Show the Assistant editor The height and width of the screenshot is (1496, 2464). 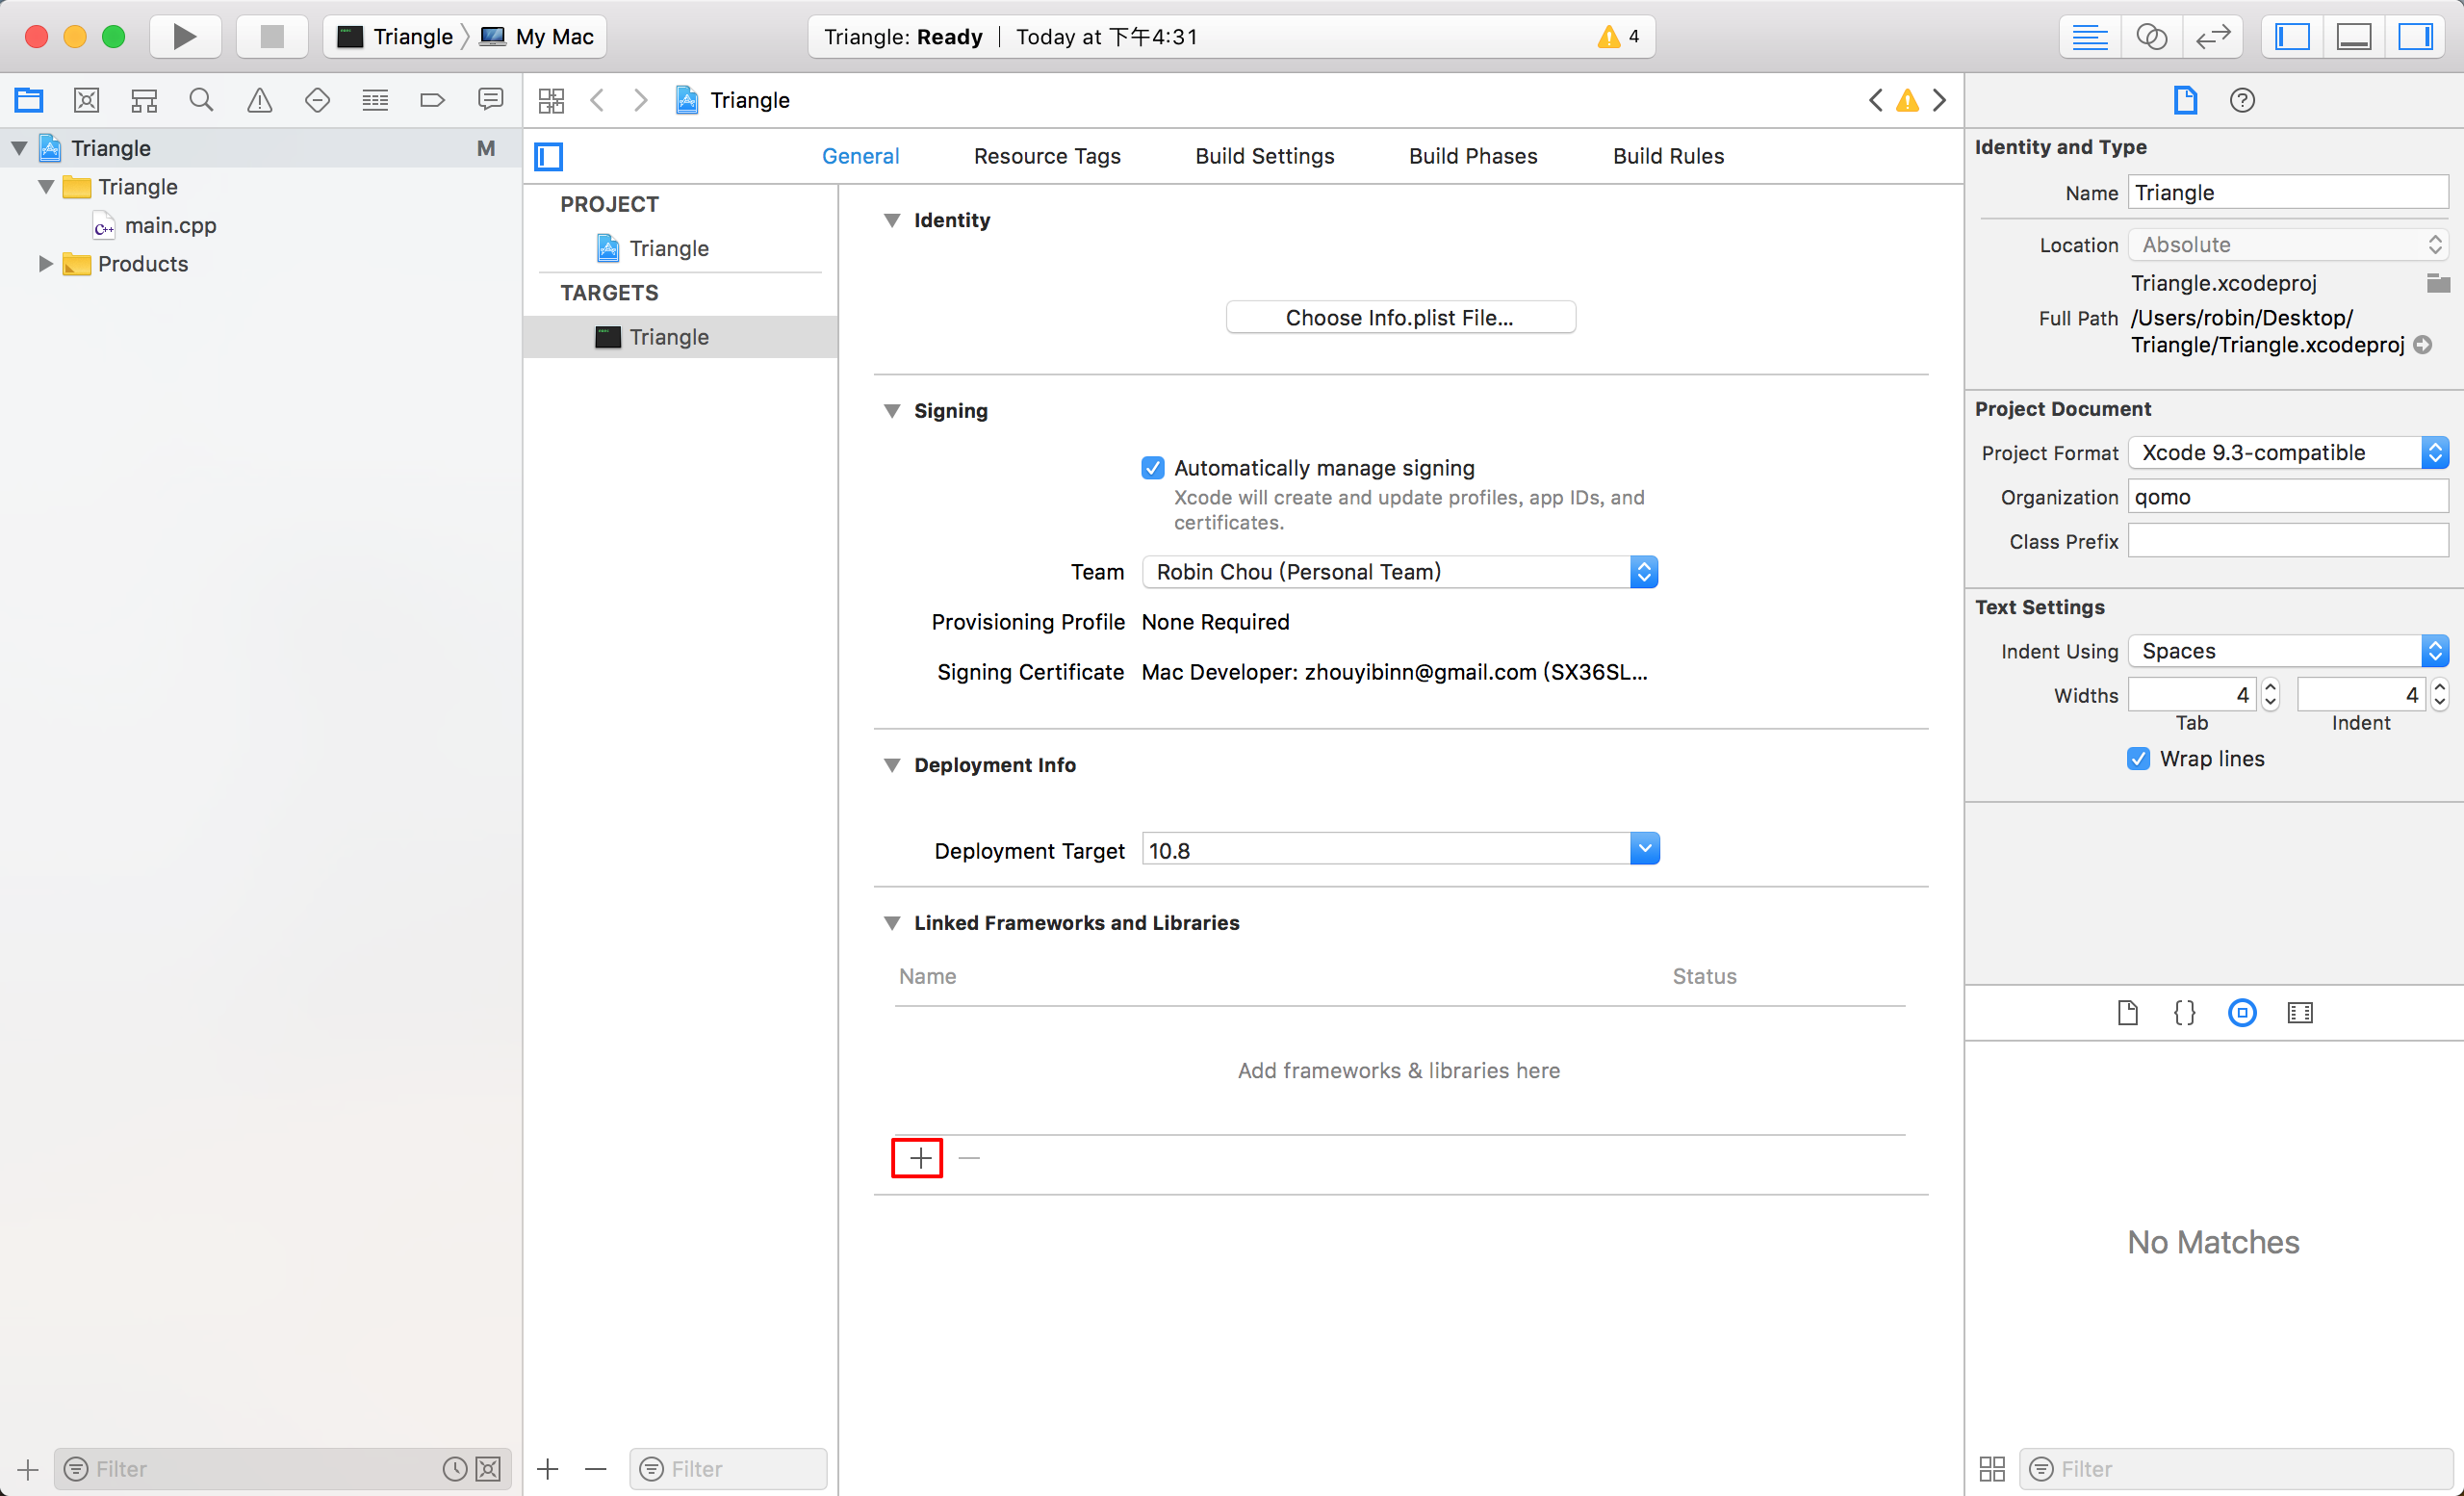[2151, 37]
